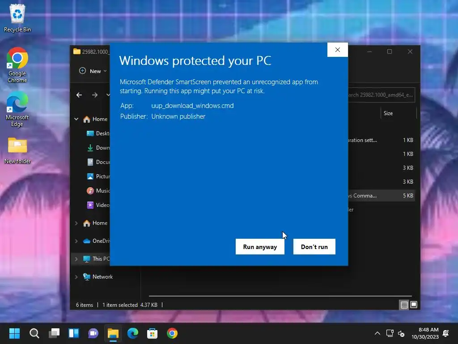The width and height of the screenshot is (458, 344).
Task: Select This PC in navigation pane
Action: coord(97,259)
